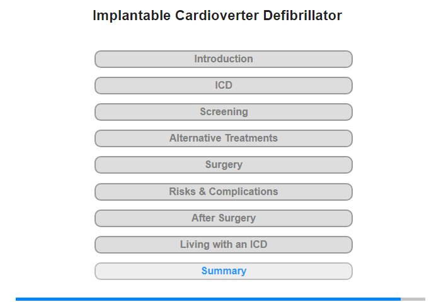Click the Implantable Cardioverter Defibrillator title

click(x=217, y=16)
